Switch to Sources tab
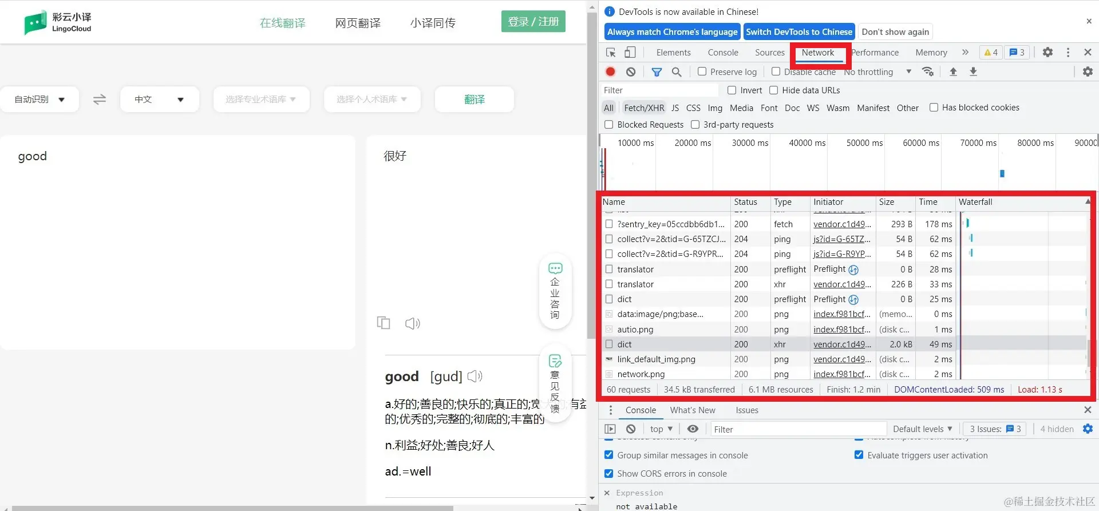The width and height of the screenshot is (1099, 511). (x=769, y=52)
